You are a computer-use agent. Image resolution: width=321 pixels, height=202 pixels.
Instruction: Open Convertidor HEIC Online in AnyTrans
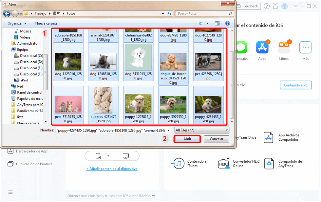[x=239, y=164]
